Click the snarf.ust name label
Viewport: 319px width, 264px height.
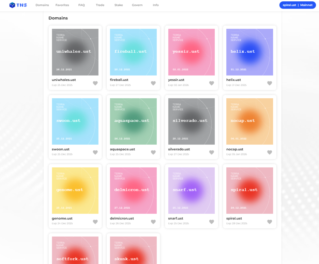(176, 218)
